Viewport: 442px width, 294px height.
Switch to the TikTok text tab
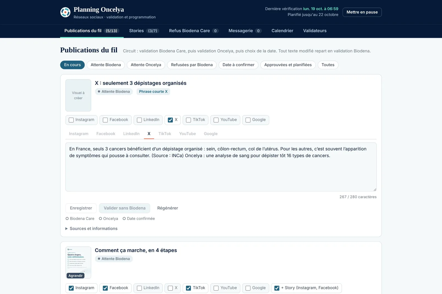coord(165,134)
